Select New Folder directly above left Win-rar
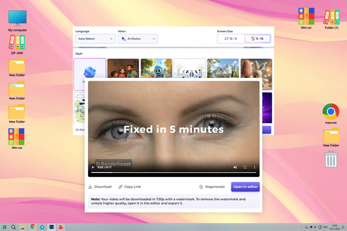 [x=17, y=114]
